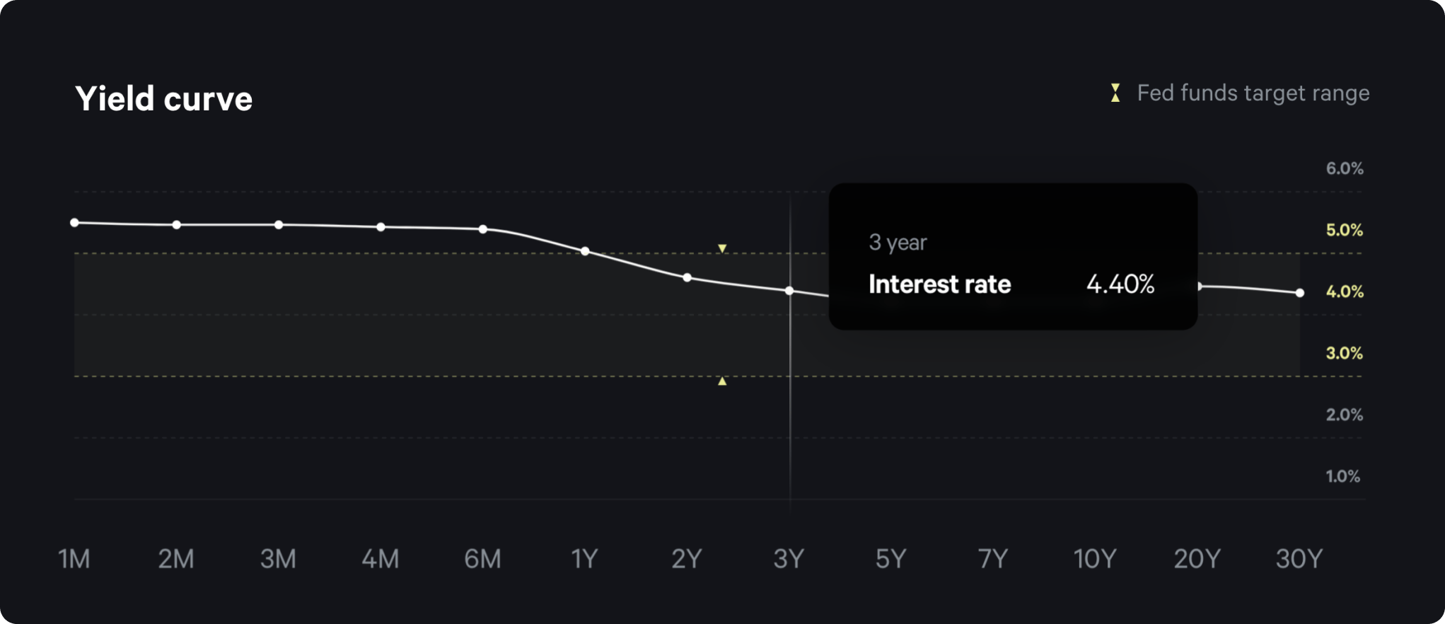Click the 2Y data point on curve
The height and width of the screenshot is (624, 1445).
[x=687, y=278]
